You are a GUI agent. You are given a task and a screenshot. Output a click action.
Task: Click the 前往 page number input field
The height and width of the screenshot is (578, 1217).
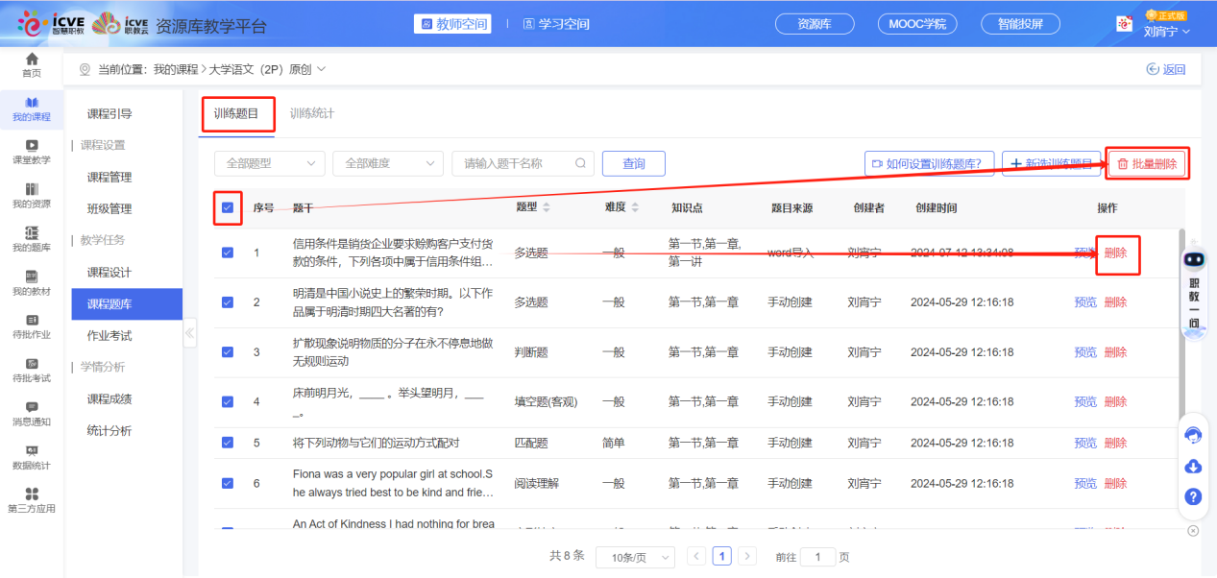coord(817,557)
